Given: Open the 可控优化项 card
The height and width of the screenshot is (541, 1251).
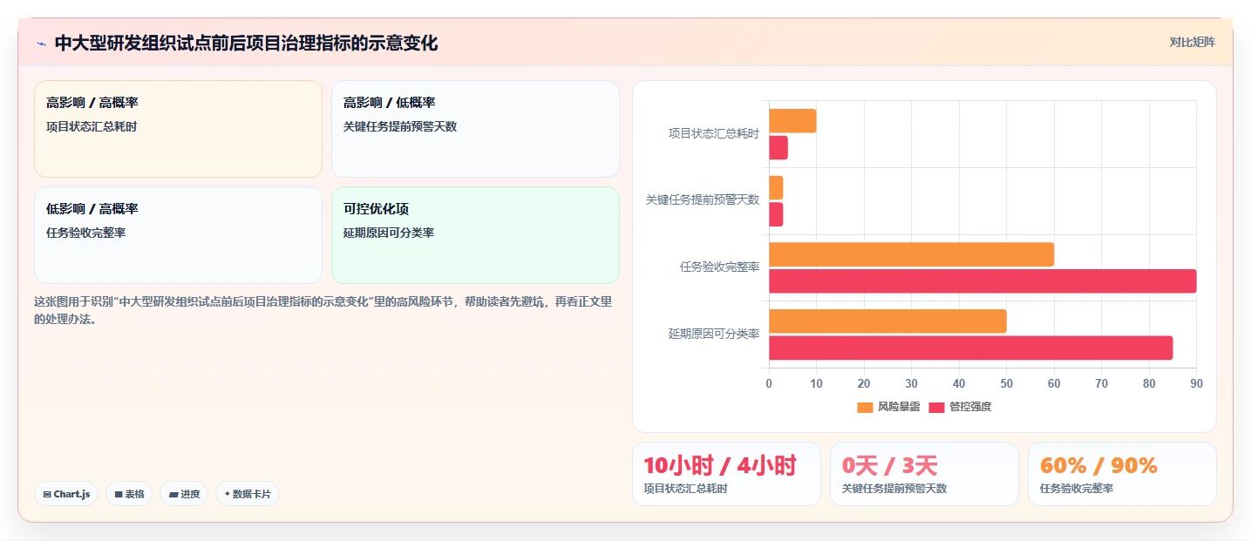Looking at the screenshot, I should click(475, 235).
